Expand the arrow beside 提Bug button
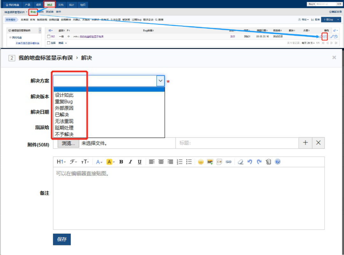The height and width of the screenshot is (255, 344). (338, 20)
